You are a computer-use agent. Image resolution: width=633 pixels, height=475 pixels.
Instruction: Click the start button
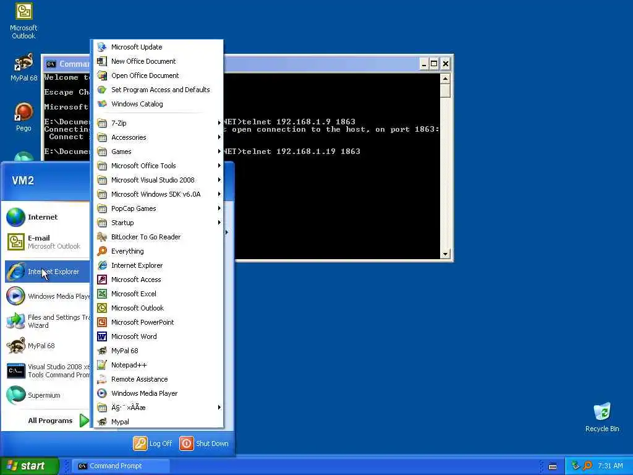[x=30, y=466]
